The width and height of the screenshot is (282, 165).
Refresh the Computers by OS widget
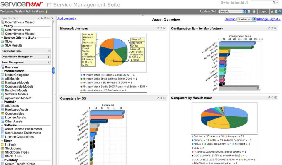162,98
